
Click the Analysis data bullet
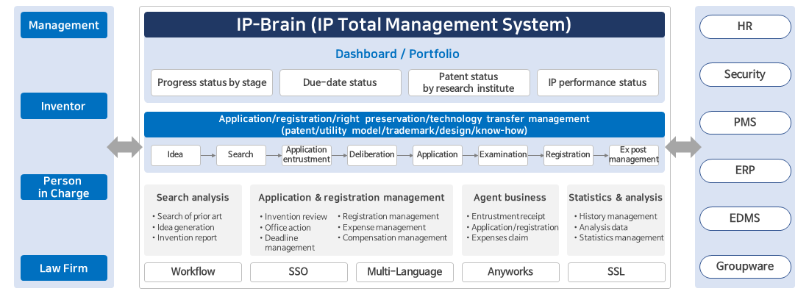pyautogui.click(x=601, y=227)
